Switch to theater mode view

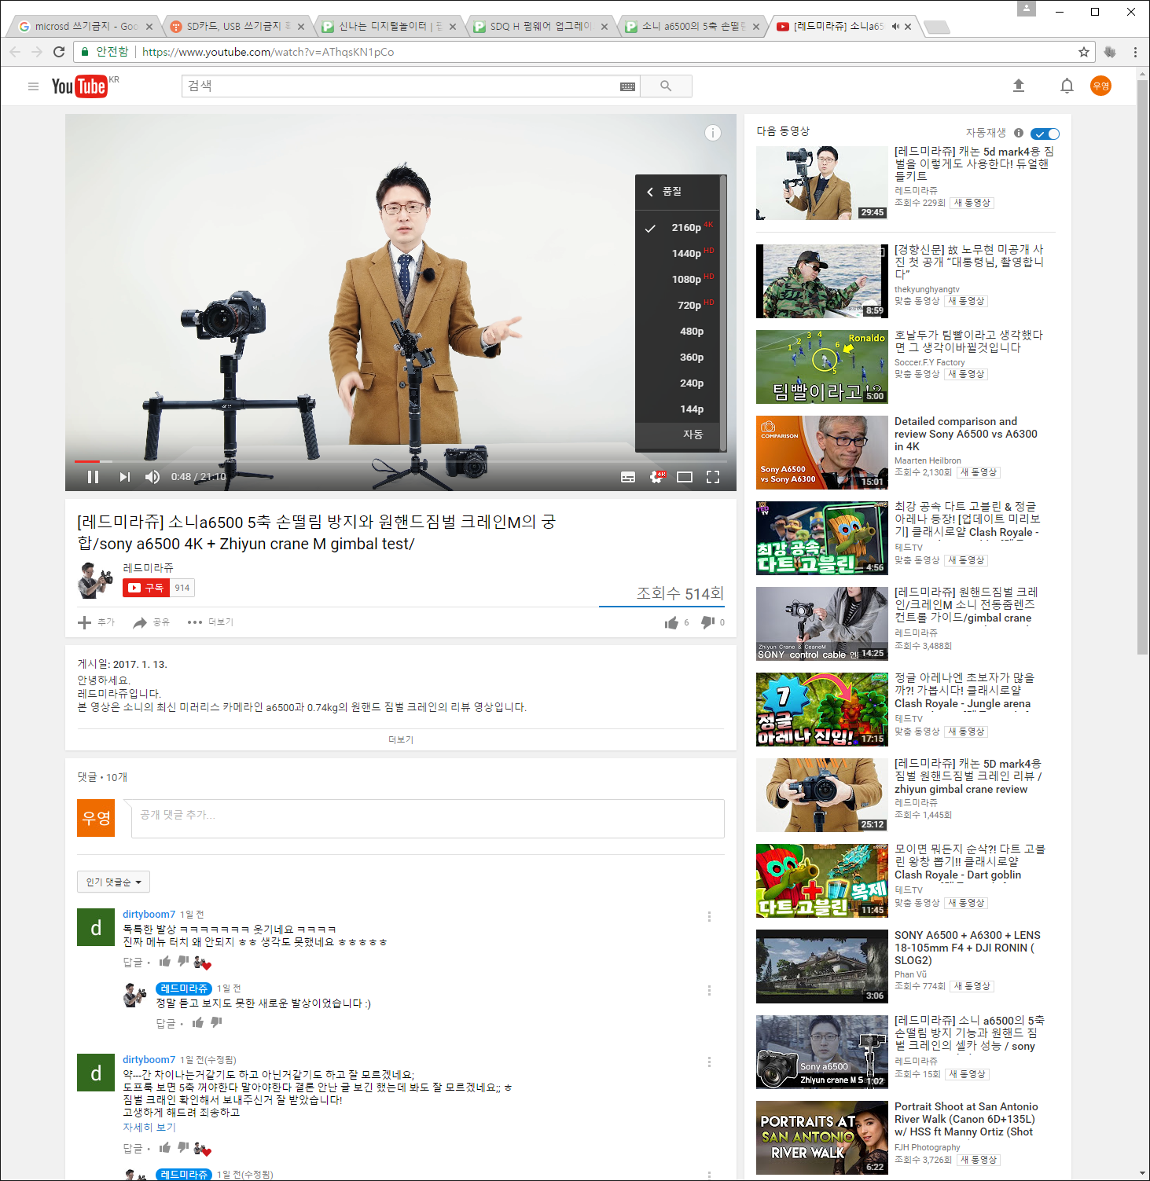pyautogui.click(x=685, y=477)
